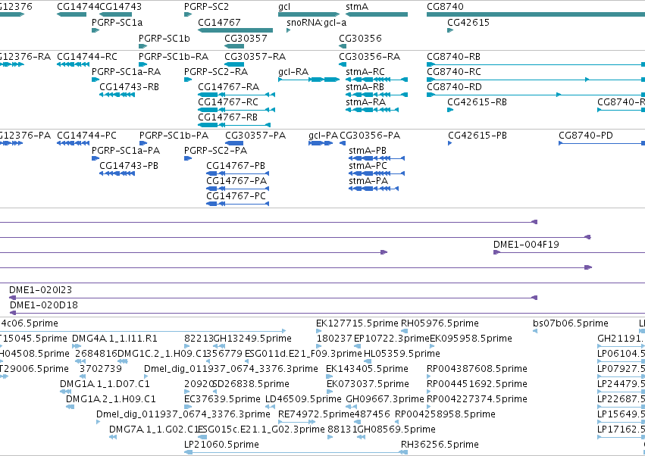Select the PGRP-SC2-RA transcript label

click(x=215, y=71)
